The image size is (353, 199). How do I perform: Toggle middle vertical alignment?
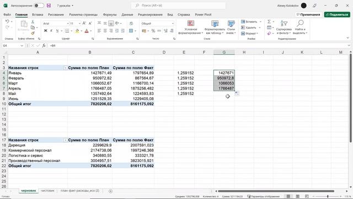(105, 23)
